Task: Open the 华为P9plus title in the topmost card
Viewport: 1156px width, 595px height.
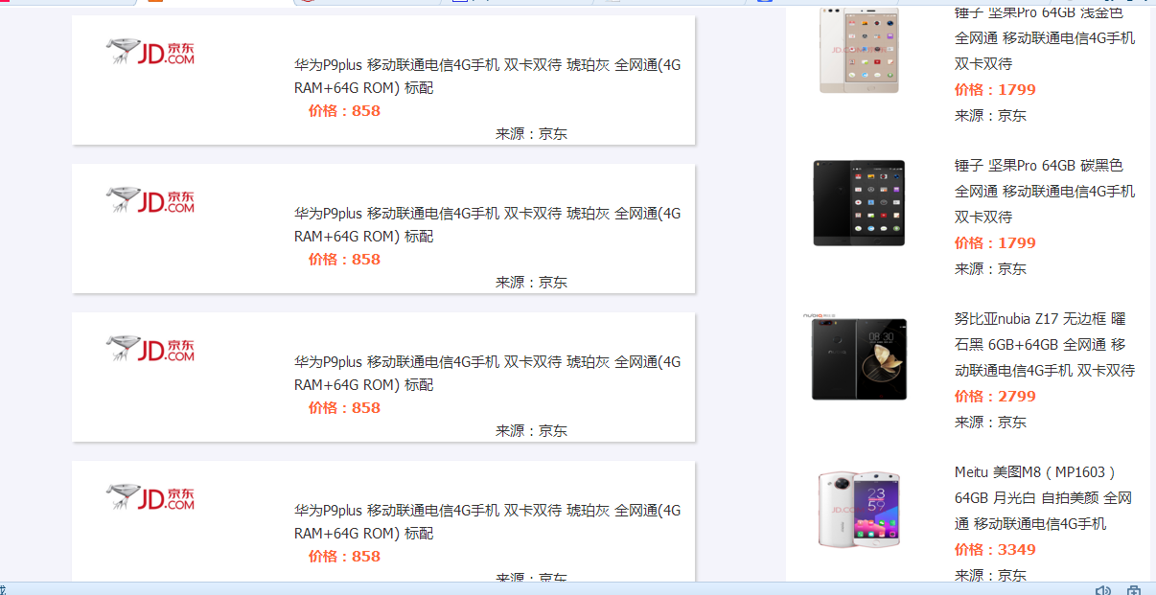Action: pos(487,77)
